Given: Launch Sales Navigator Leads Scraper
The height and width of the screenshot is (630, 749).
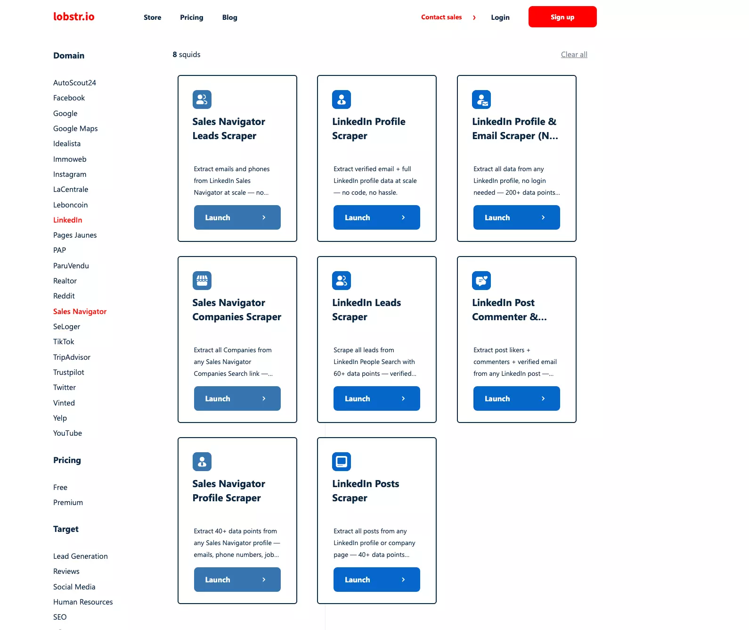Looking at the screenshot, I should click(237, 217).
